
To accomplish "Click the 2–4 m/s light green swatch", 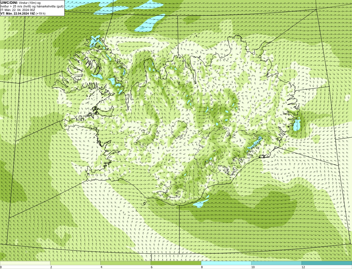I will point(76,263).
